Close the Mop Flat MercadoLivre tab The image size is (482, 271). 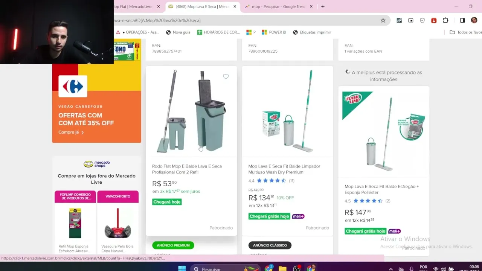(x=159, y=6)
